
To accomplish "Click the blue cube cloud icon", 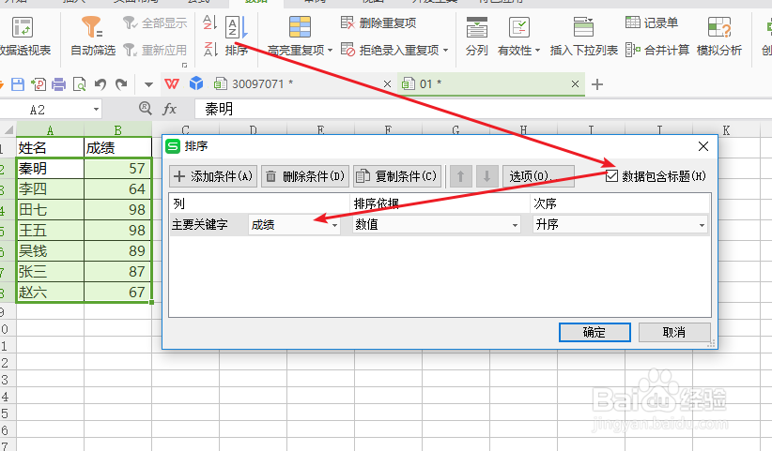I will (x=196, y=83).
